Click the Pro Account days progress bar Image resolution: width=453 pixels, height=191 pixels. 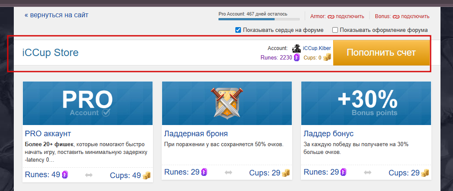[x=259, y=19]
